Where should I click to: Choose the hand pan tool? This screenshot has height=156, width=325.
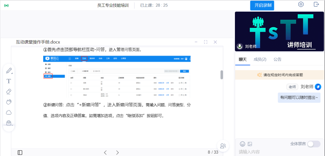9,102
